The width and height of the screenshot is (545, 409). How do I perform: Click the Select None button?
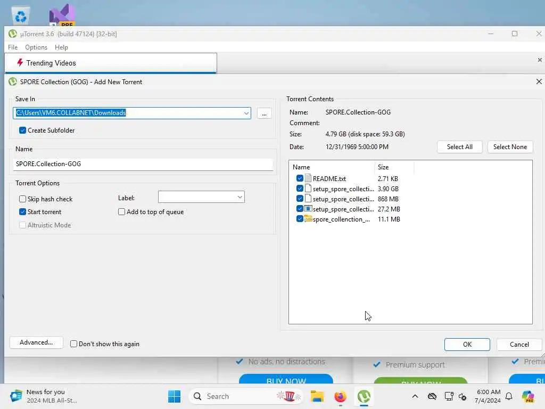[x=510, y=147]
